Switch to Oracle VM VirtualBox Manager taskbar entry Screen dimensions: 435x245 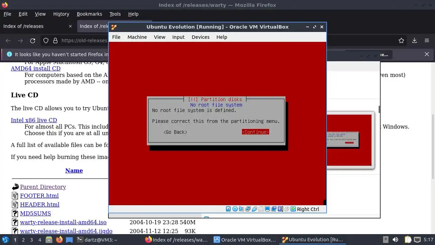click(245, 240)
